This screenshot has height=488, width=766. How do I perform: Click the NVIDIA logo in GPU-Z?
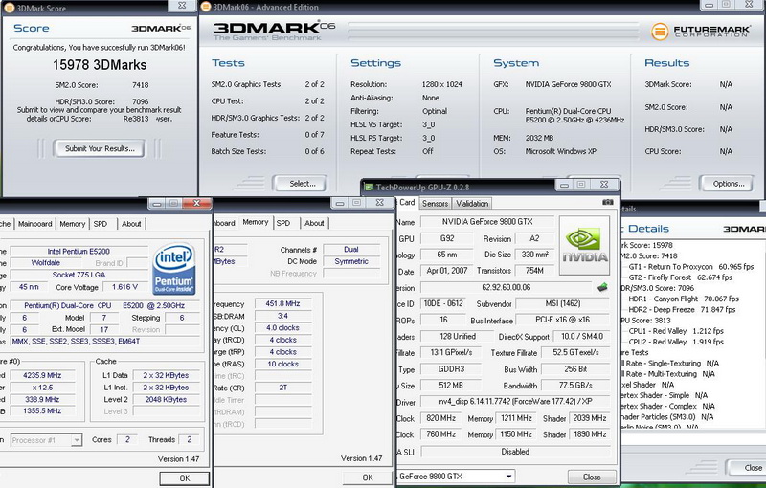[584, 246]
